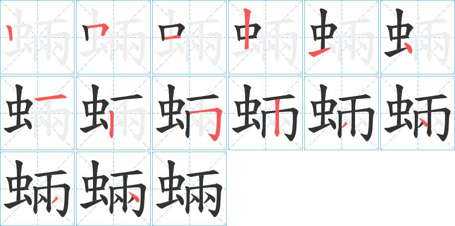Screen dimensions: 455x226
Task: Click the red horizontal stroke in seventh frame
Action: point(51,98)
